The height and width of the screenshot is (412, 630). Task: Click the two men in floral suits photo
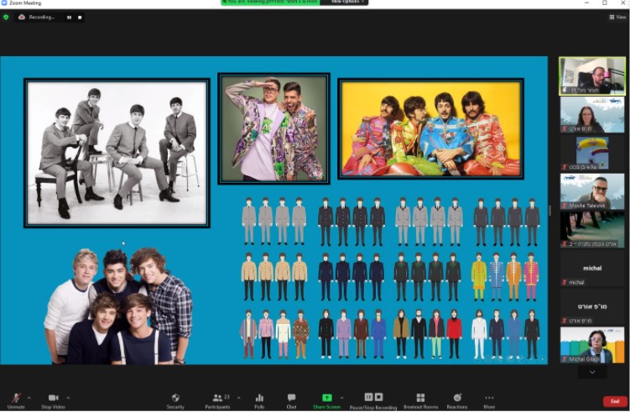[273, 128]
